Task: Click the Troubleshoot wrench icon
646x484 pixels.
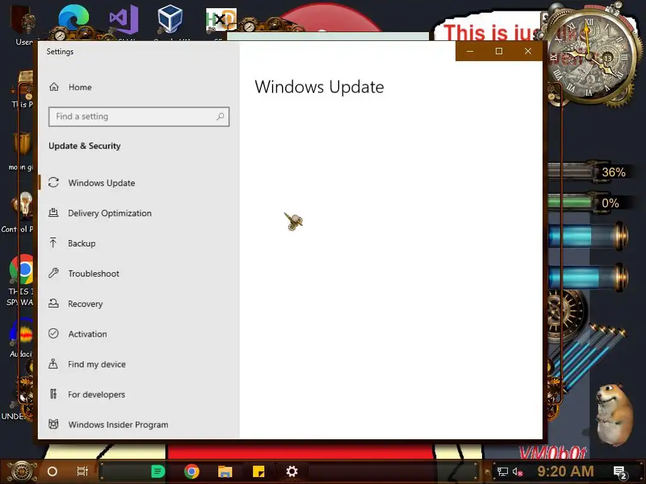Action: (x=54, y=274)
